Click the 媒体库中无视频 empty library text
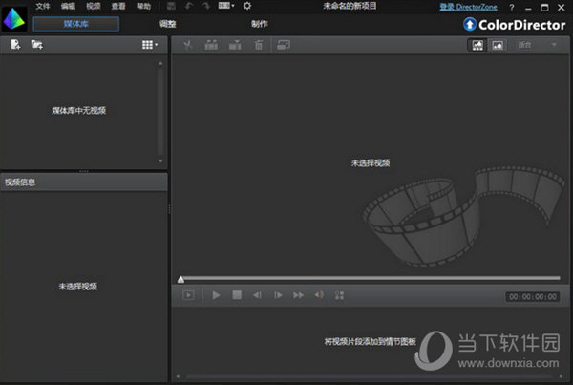 coord(78,111)
